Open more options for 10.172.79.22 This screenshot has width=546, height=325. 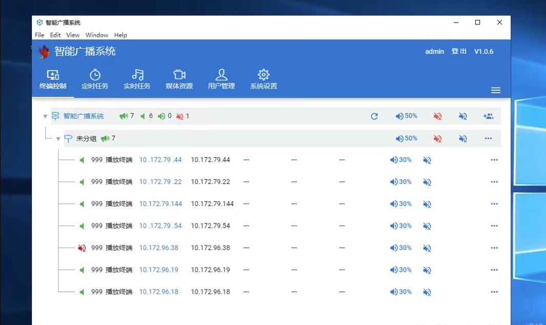[494, 182]
